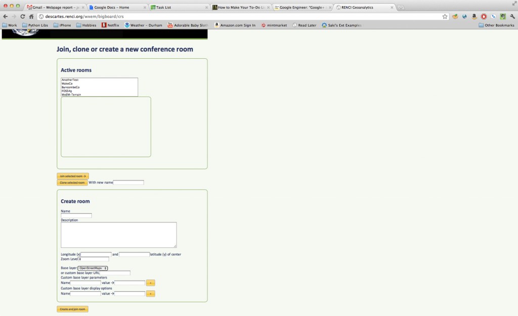Screen dimensions: 518x316
Task: Click the Join selected room button
Action: [x=73, y=176]
